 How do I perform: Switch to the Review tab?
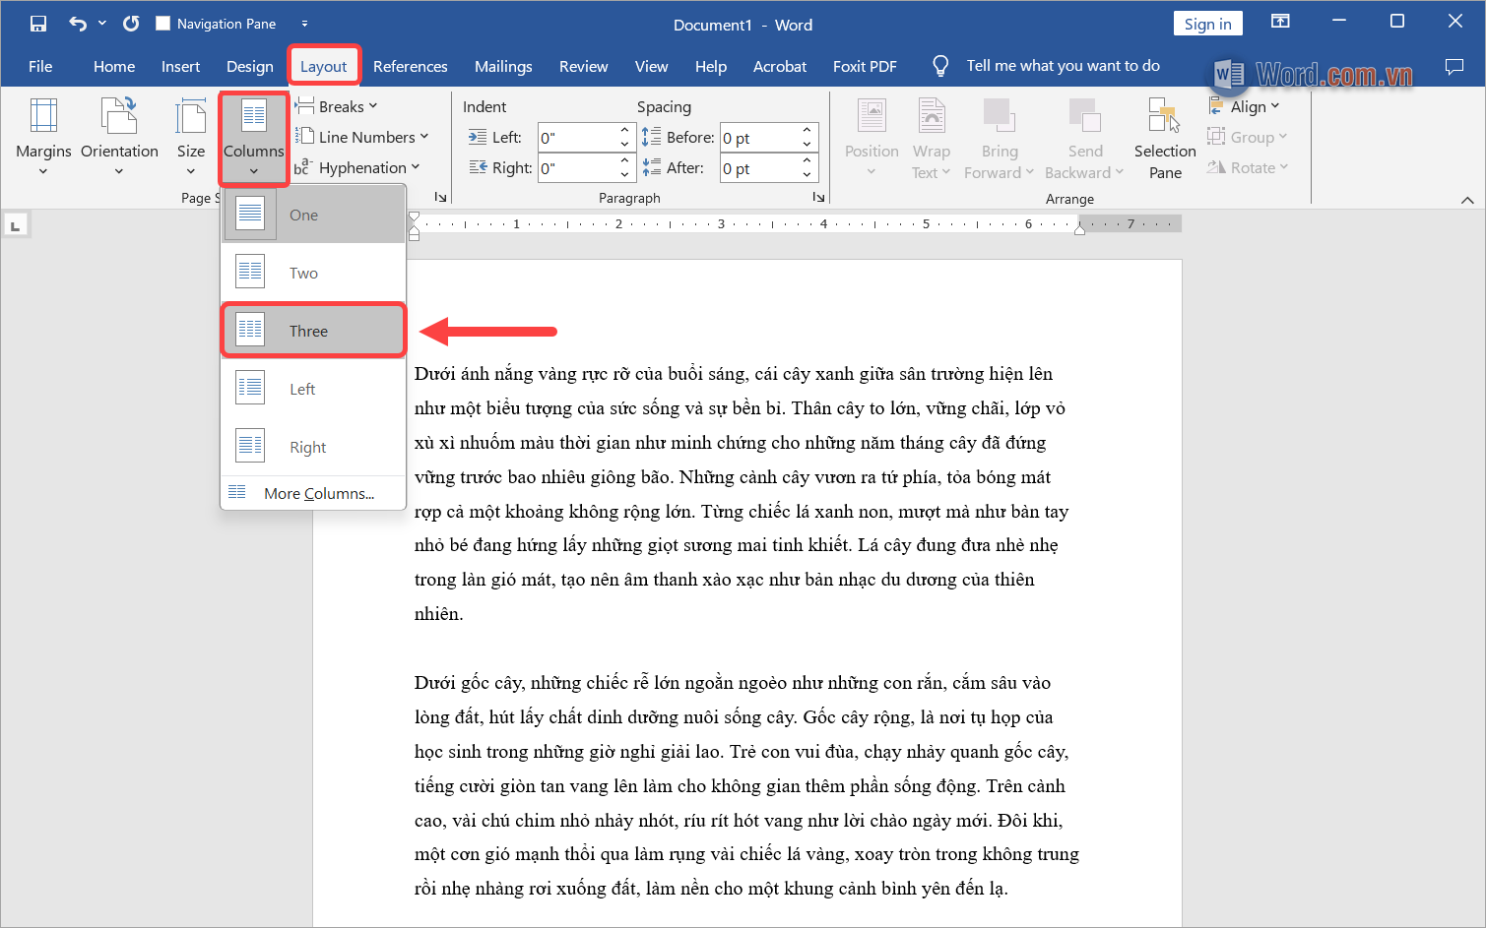583,66
